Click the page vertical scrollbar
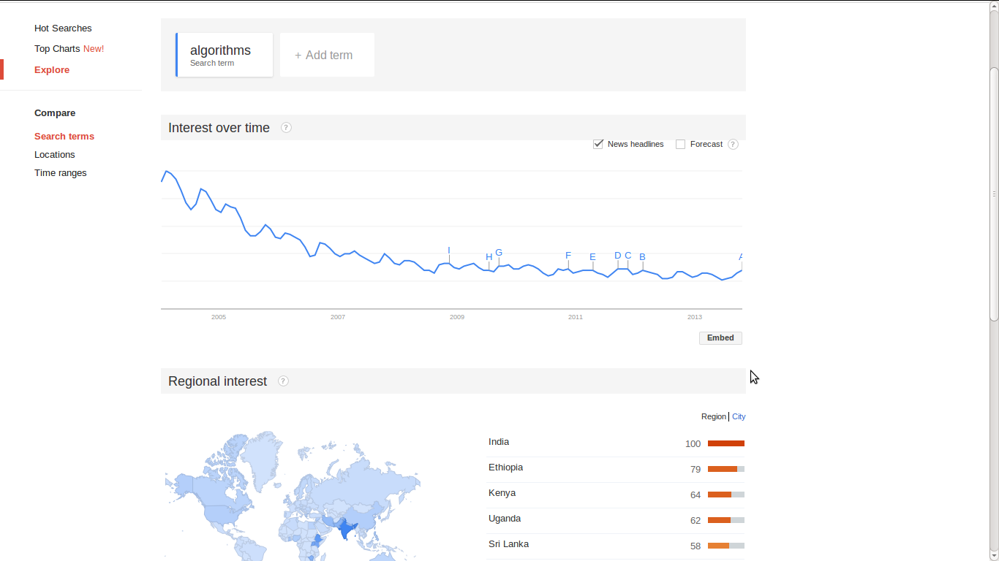Image resolution: width=999 pixels, height=561 pixels. tap(993, 194)
